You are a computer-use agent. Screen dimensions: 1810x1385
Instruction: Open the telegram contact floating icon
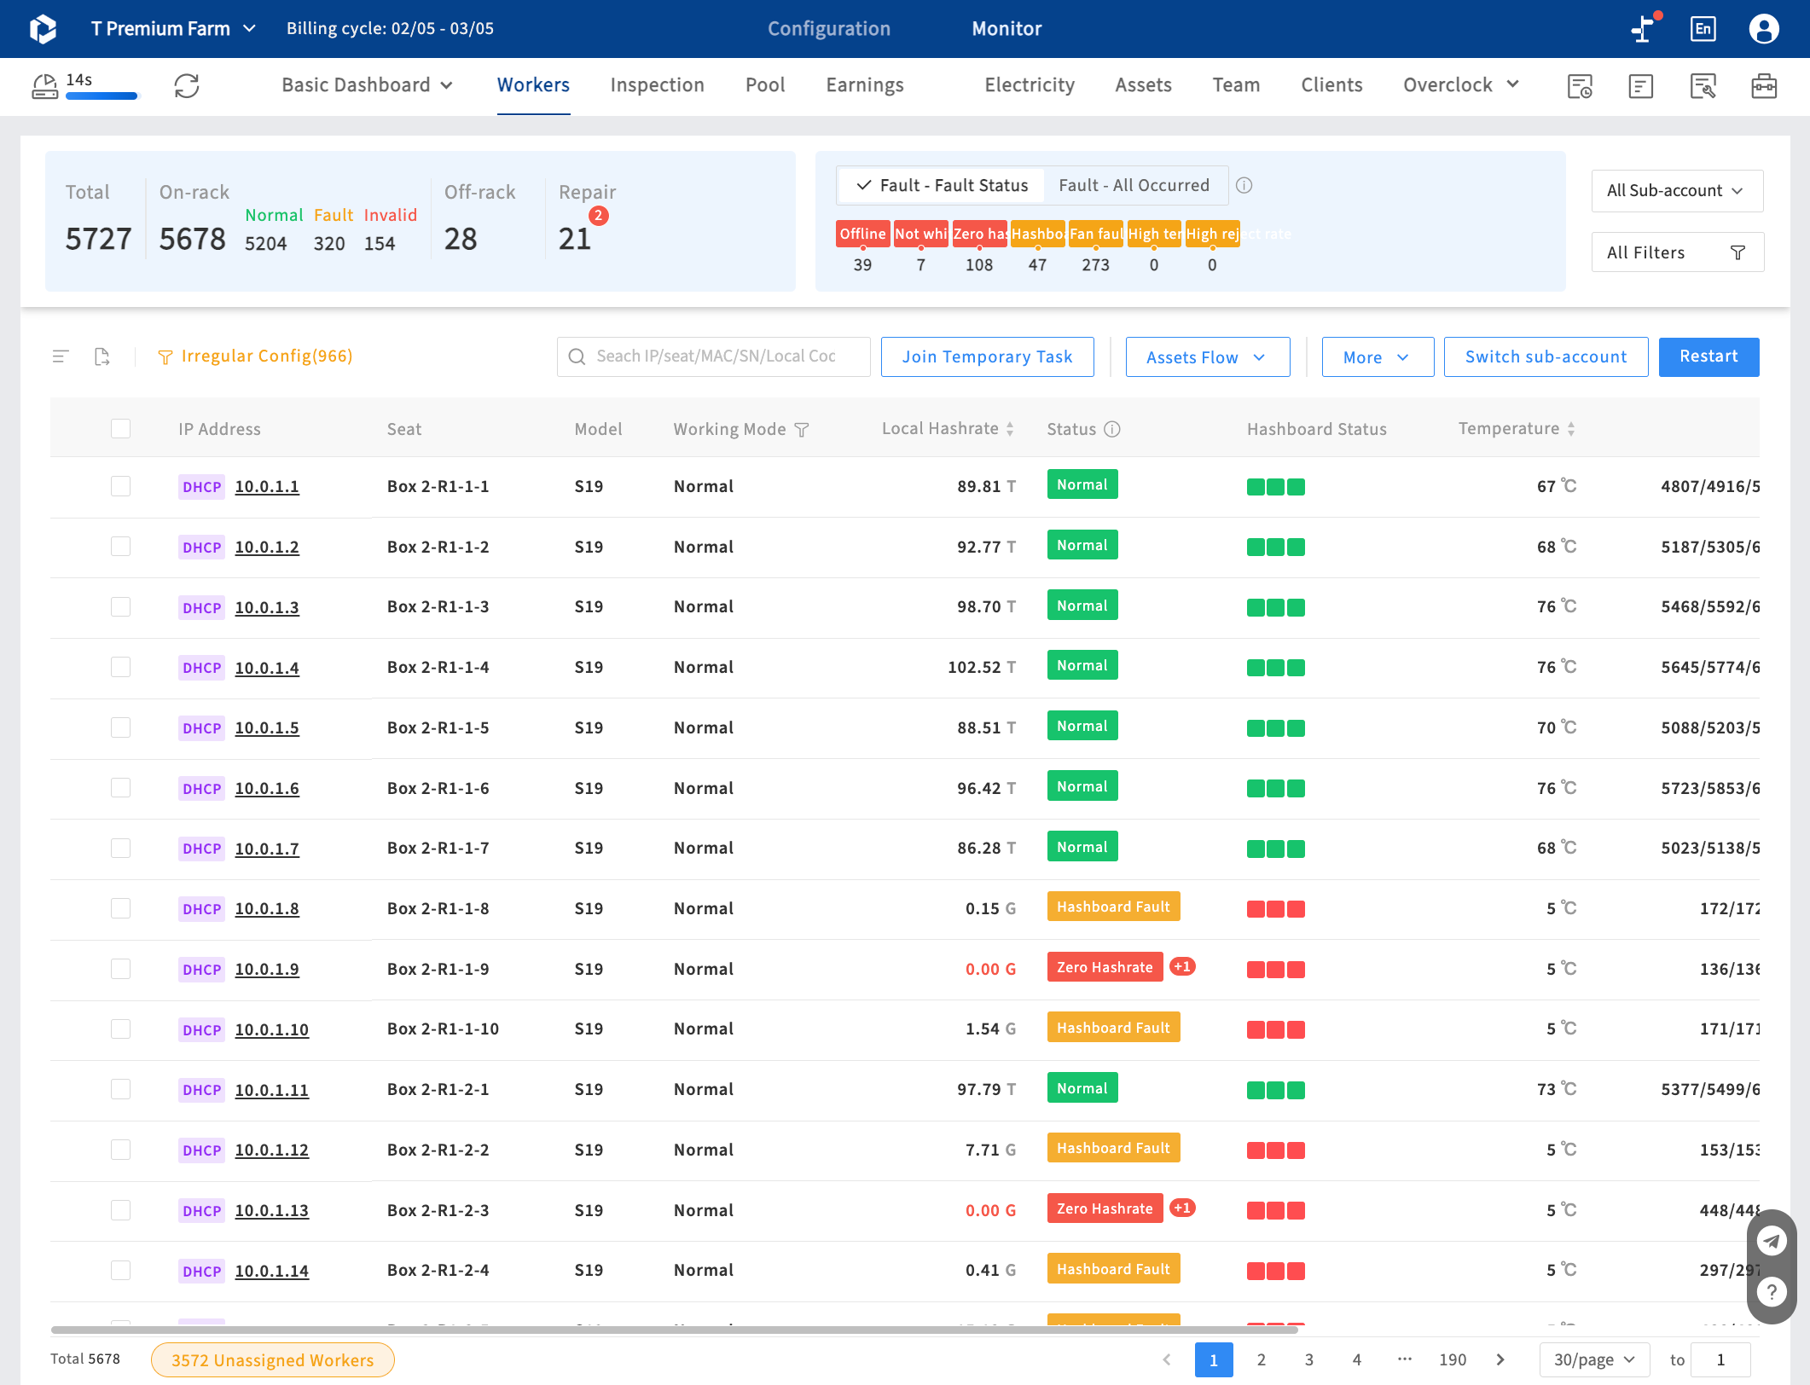pos(1772,1241)
